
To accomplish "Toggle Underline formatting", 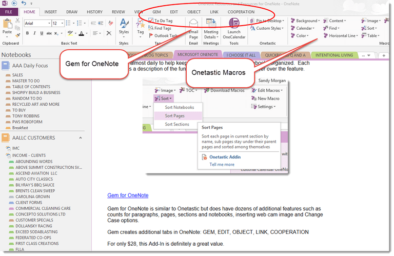I will tap(42, 33).
